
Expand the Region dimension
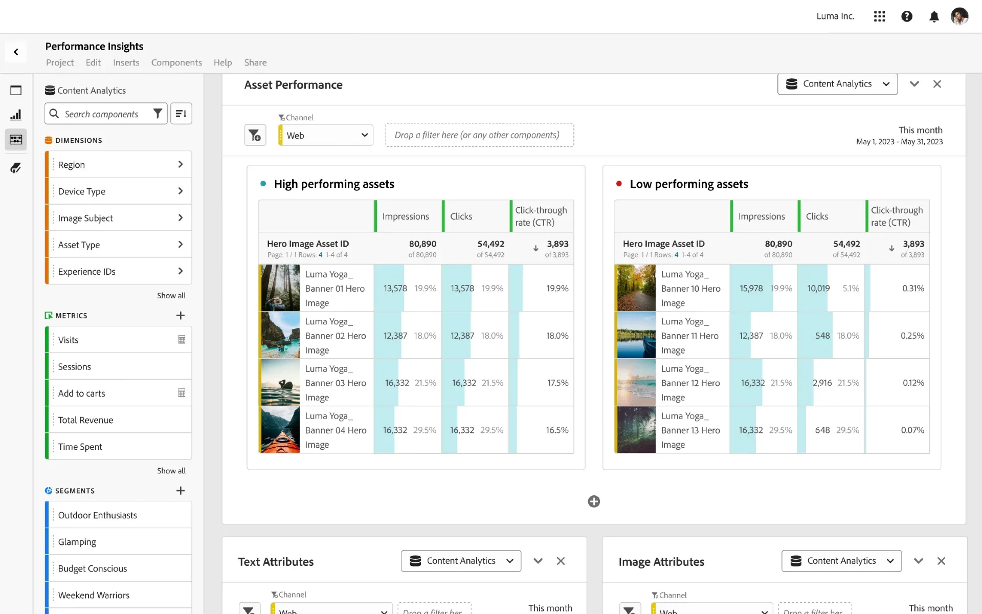point(180,164)
